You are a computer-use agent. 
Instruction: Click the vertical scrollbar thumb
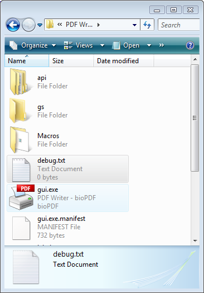point(195,118)
